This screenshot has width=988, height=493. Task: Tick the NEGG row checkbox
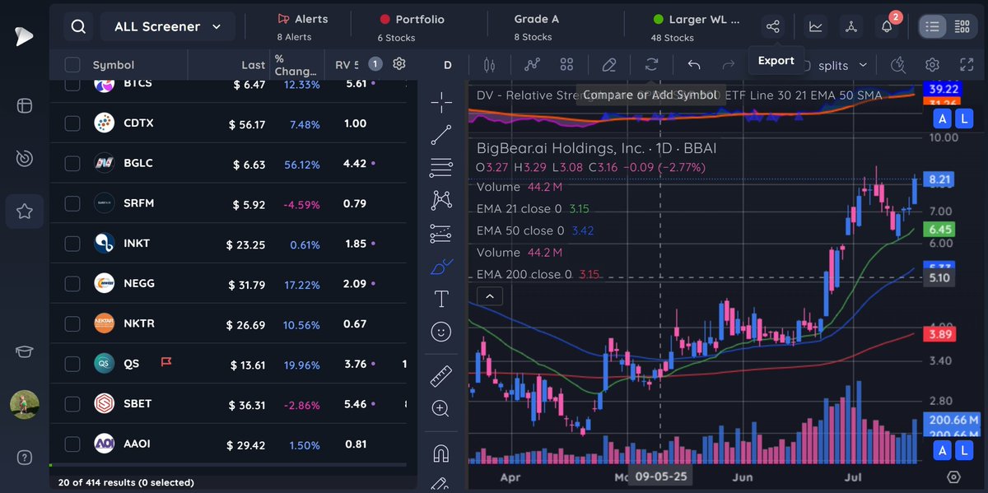tap(72, 283)
